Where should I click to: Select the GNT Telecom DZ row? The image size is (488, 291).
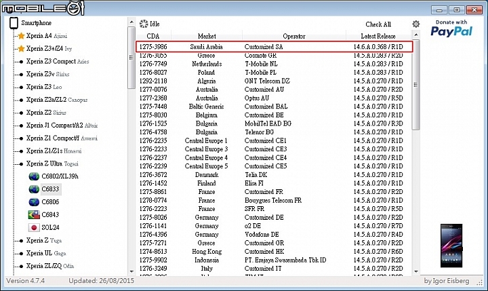[274, 81]
